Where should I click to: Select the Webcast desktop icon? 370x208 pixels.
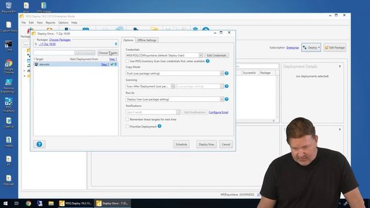point(9,180)
